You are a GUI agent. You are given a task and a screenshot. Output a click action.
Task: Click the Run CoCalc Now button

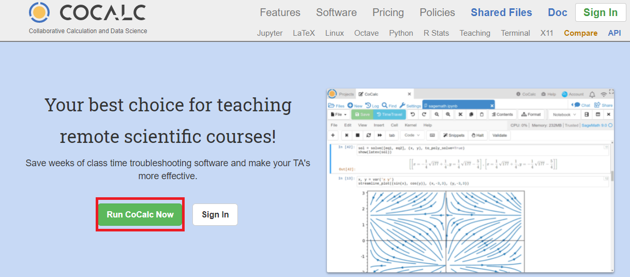(140, 214)
